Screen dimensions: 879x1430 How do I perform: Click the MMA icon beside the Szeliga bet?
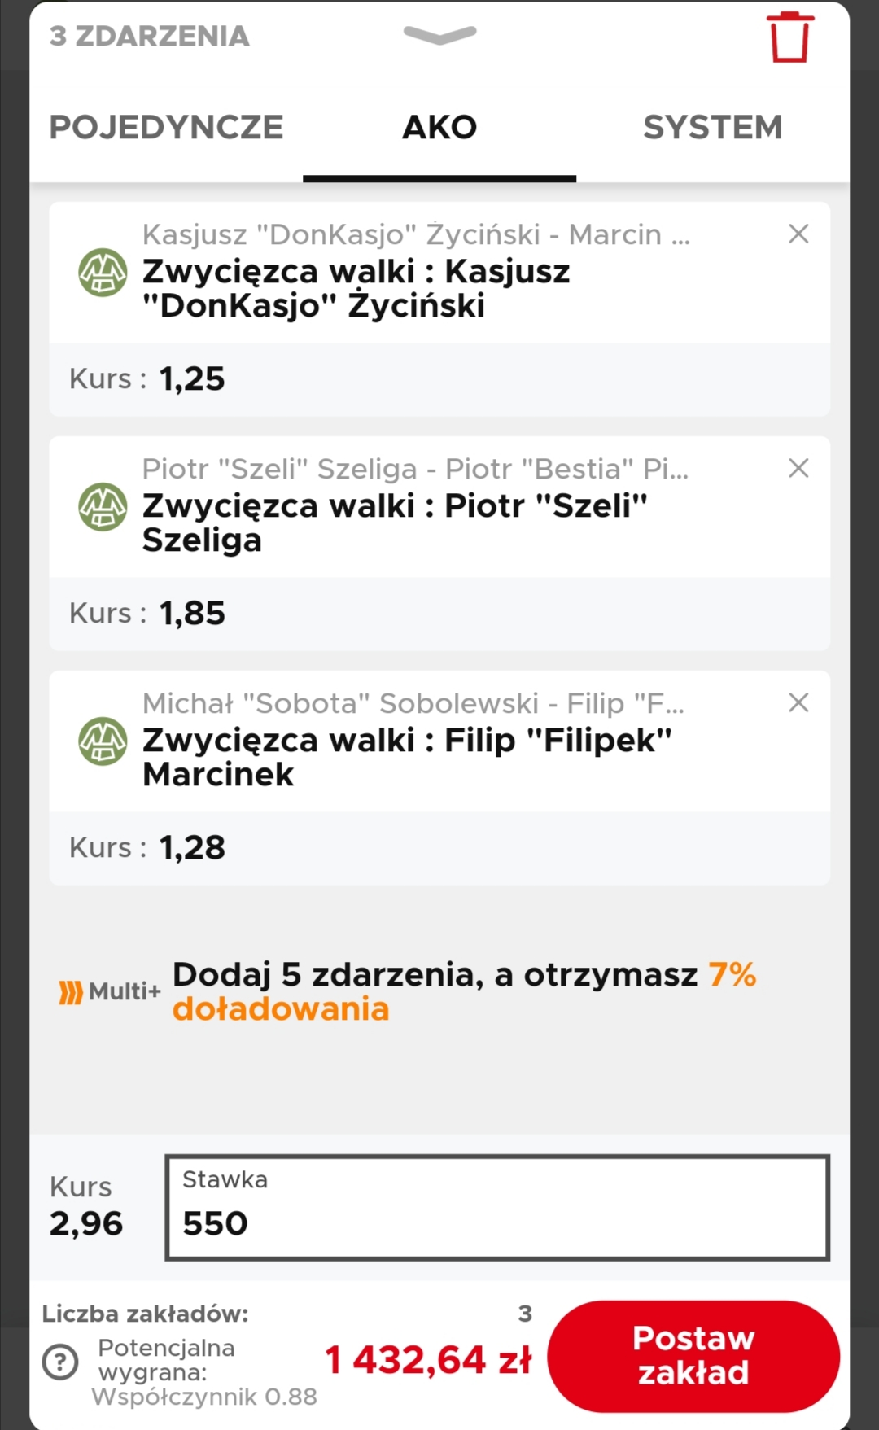[x=103, y=506]
